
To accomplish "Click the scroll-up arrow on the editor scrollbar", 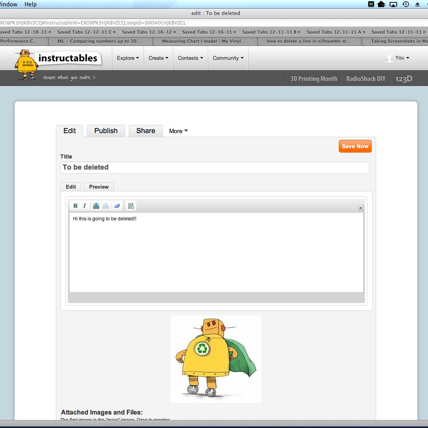I will (x=360, y=207).
